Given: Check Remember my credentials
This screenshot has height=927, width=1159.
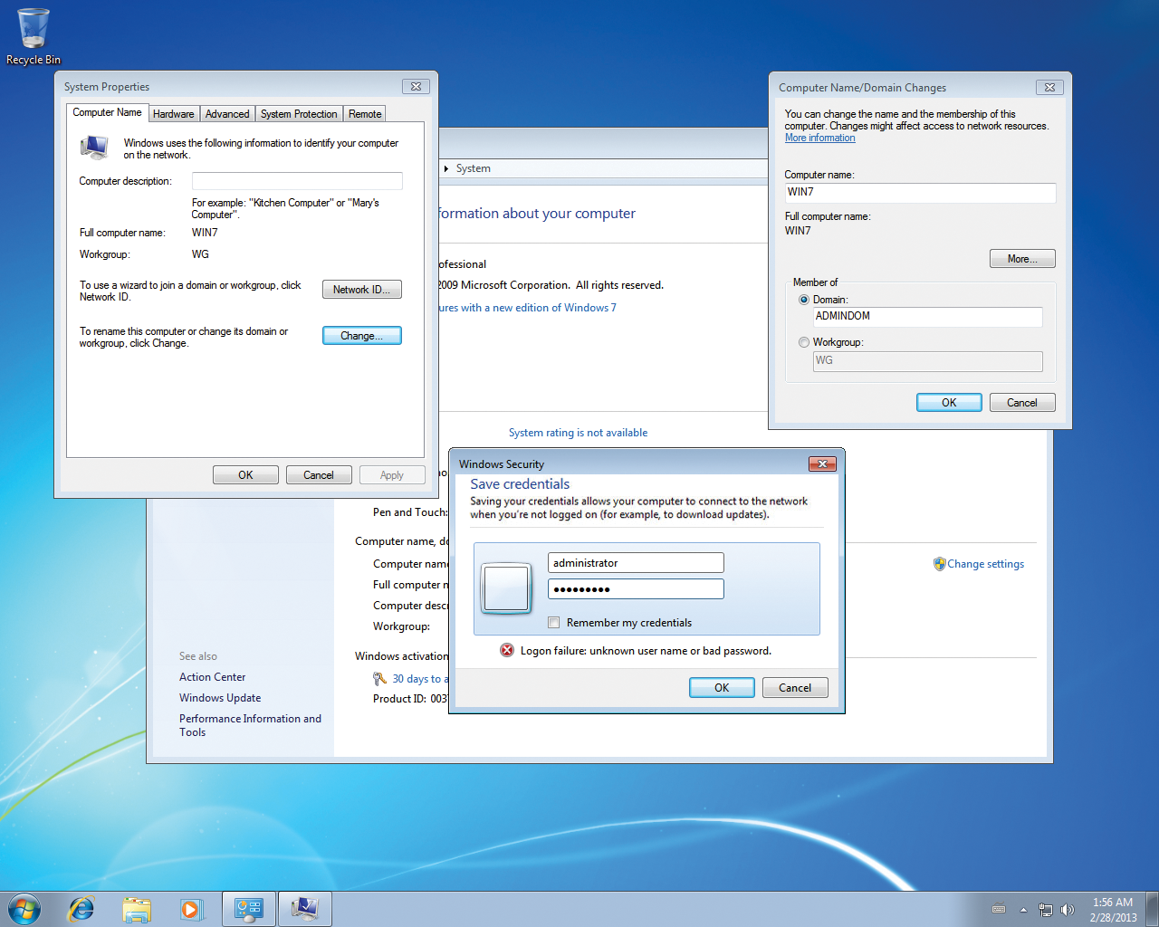Looking at the screenshot, I should (554, 623).
